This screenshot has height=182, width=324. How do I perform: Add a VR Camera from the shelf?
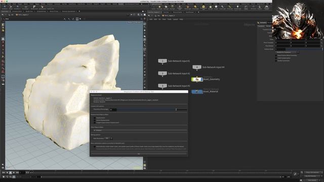click(254, 7)
